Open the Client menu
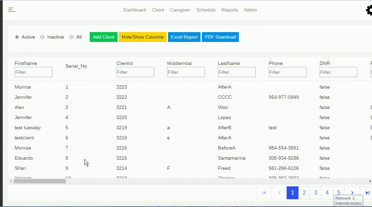 click(158, 10)
